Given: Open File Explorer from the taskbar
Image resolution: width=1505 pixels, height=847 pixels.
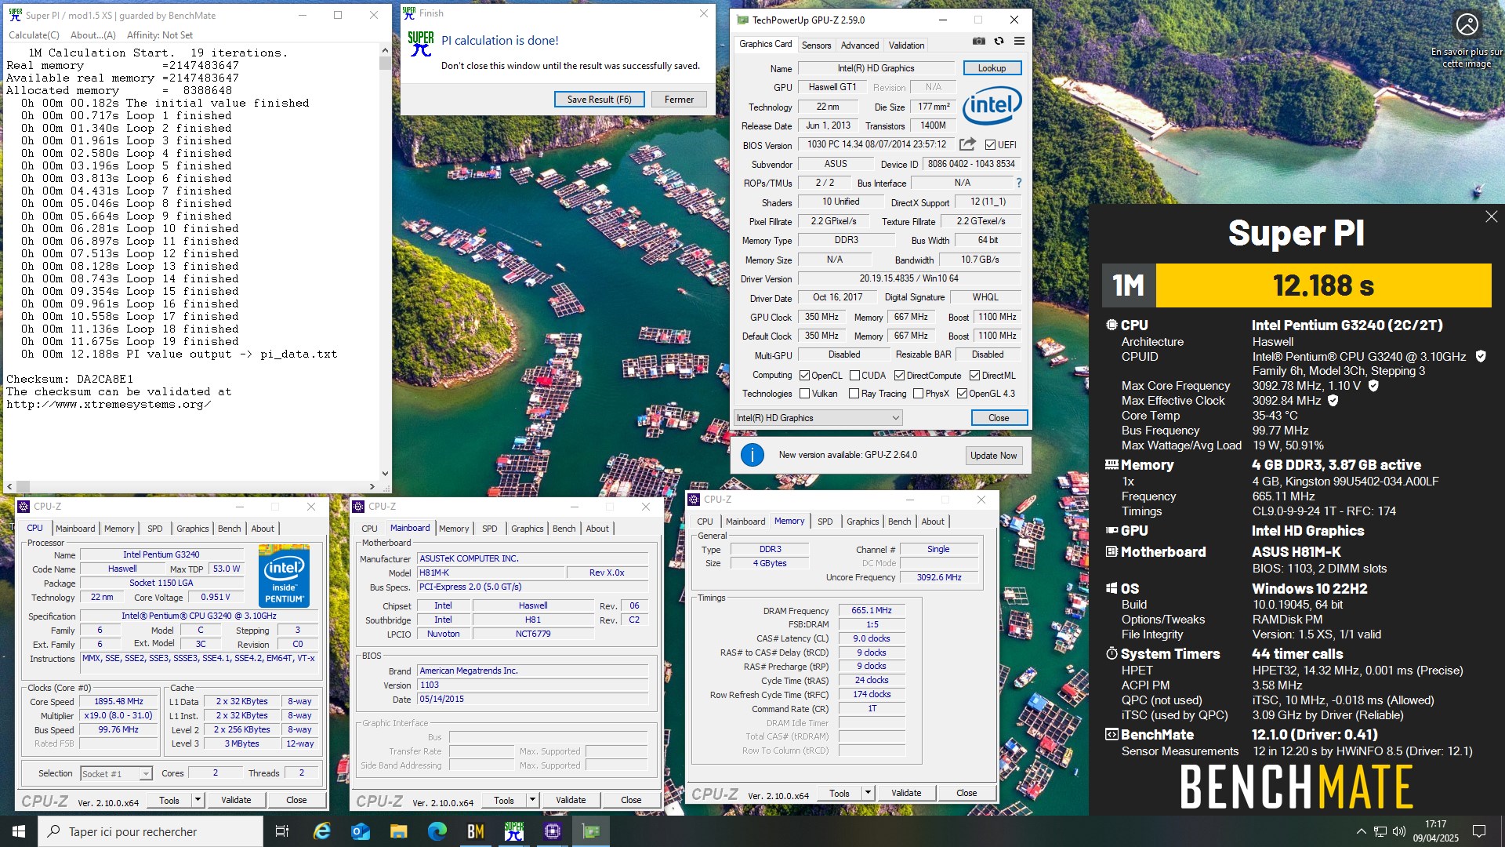Looking at the screenshot, I should [x=399, y=831].
